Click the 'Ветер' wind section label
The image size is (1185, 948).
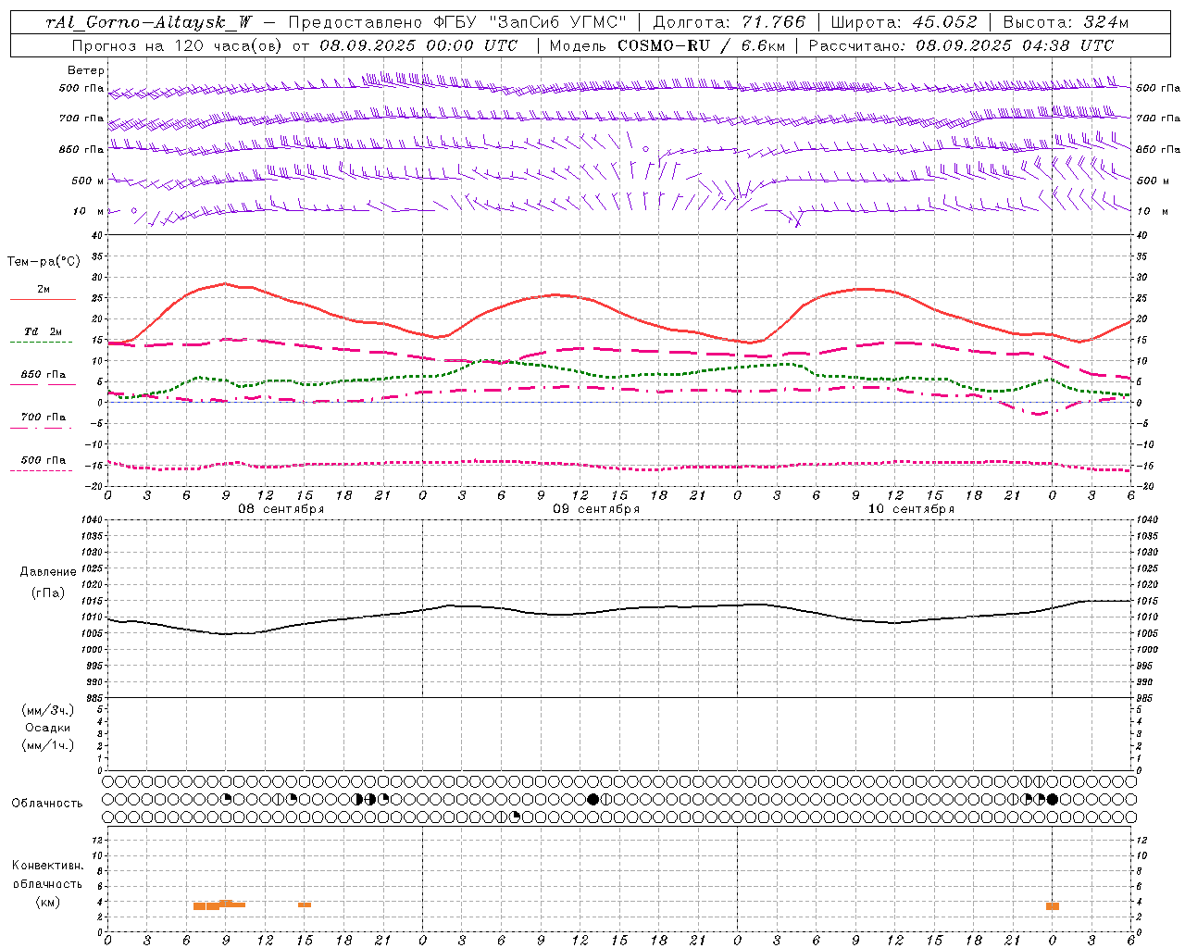86,70
